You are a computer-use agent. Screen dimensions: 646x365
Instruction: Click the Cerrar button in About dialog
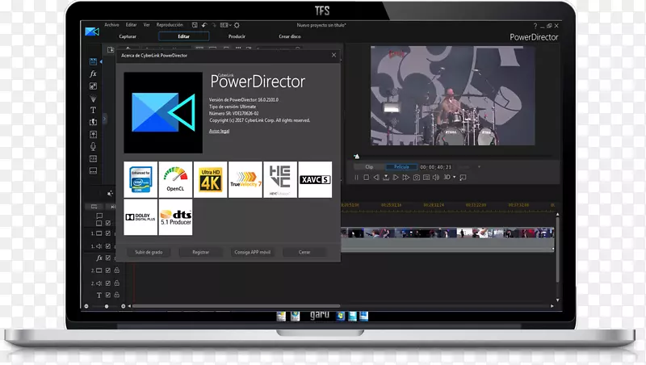304,252
